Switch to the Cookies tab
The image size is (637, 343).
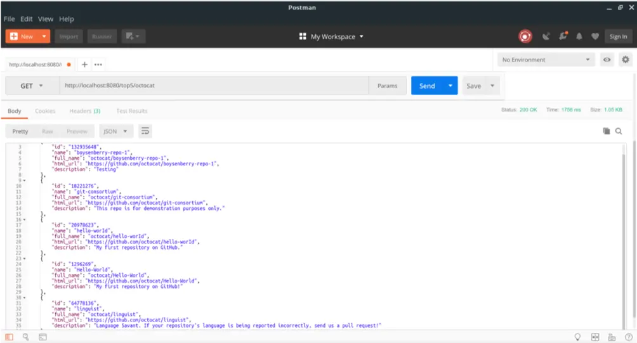pos(45,111)
